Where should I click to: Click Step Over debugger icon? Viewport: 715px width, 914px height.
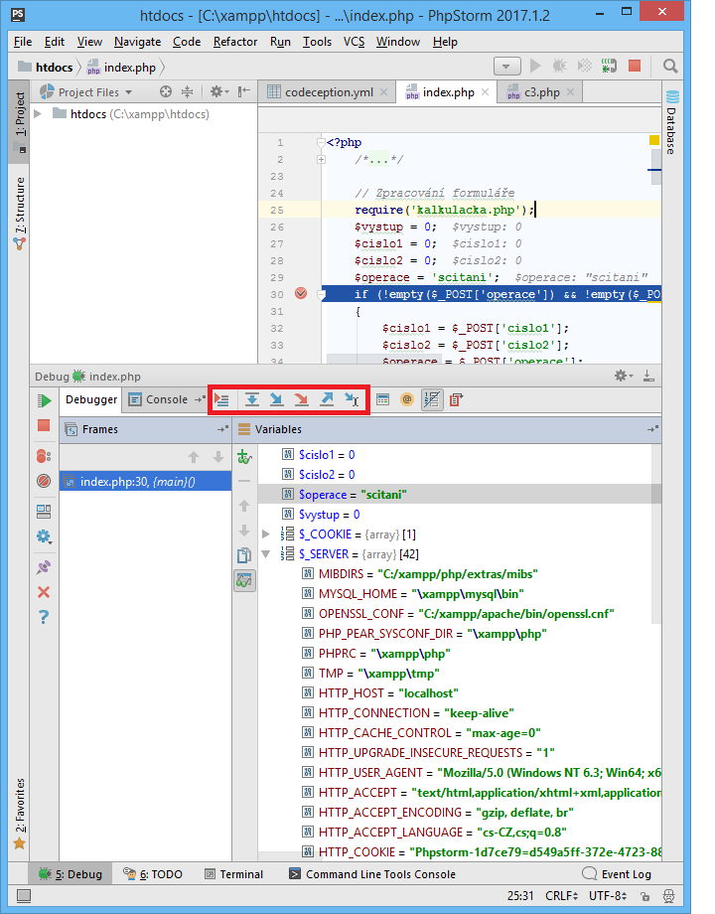click(x=252, y=399)
